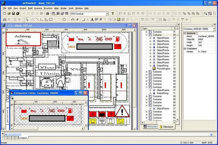This screenshot has height=145, width=218.
Task: Click the Name field value Container_06000
Action: (x=206, y=36)
